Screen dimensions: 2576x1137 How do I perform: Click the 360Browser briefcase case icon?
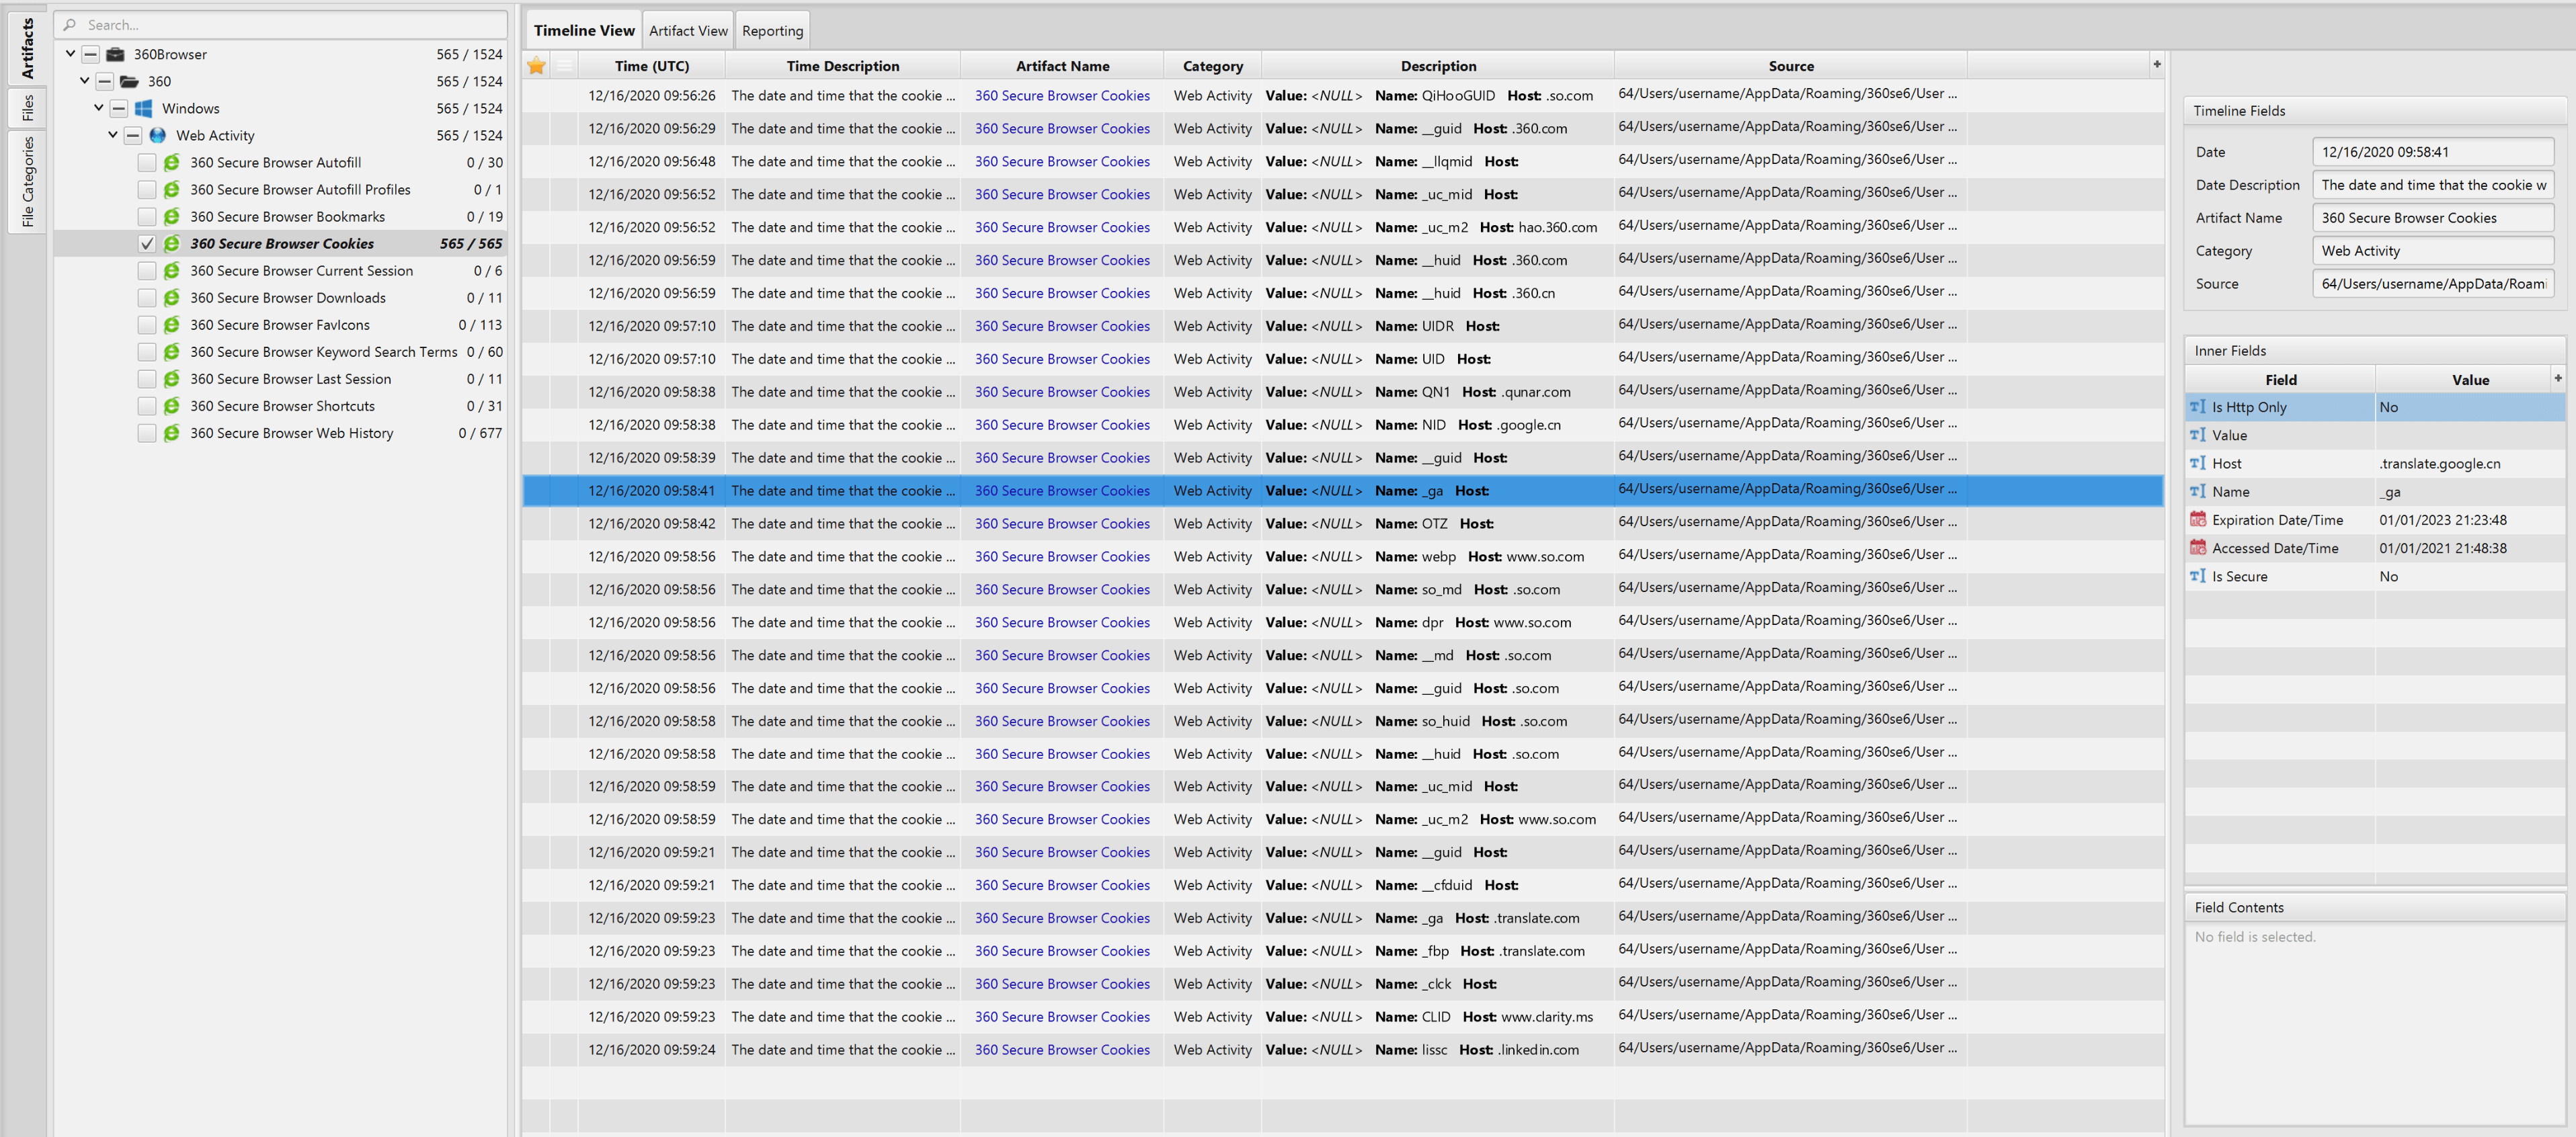[x=116, y=54]
